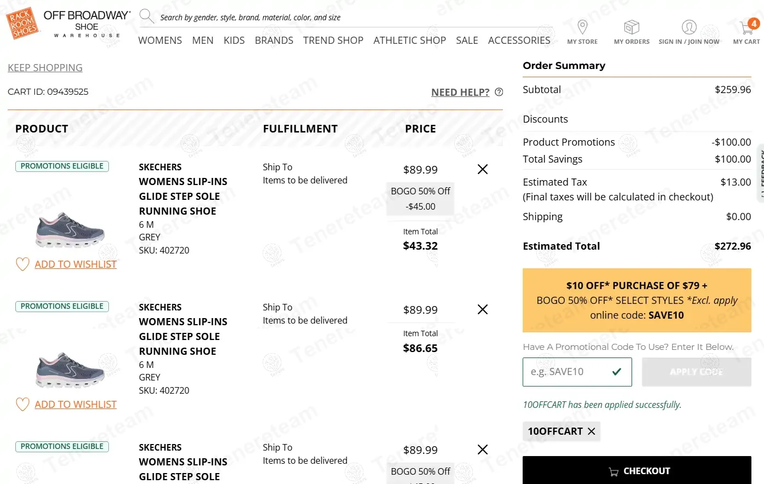Image resolution: width=764 pixels, height=484 pixels.
Task: Open the Brands menu
Action: pyautogui.click(x=274, y=41)
